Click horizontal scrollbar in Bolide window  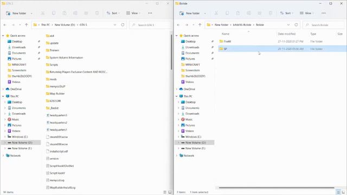pyautogui.click(x=277, y=188)
